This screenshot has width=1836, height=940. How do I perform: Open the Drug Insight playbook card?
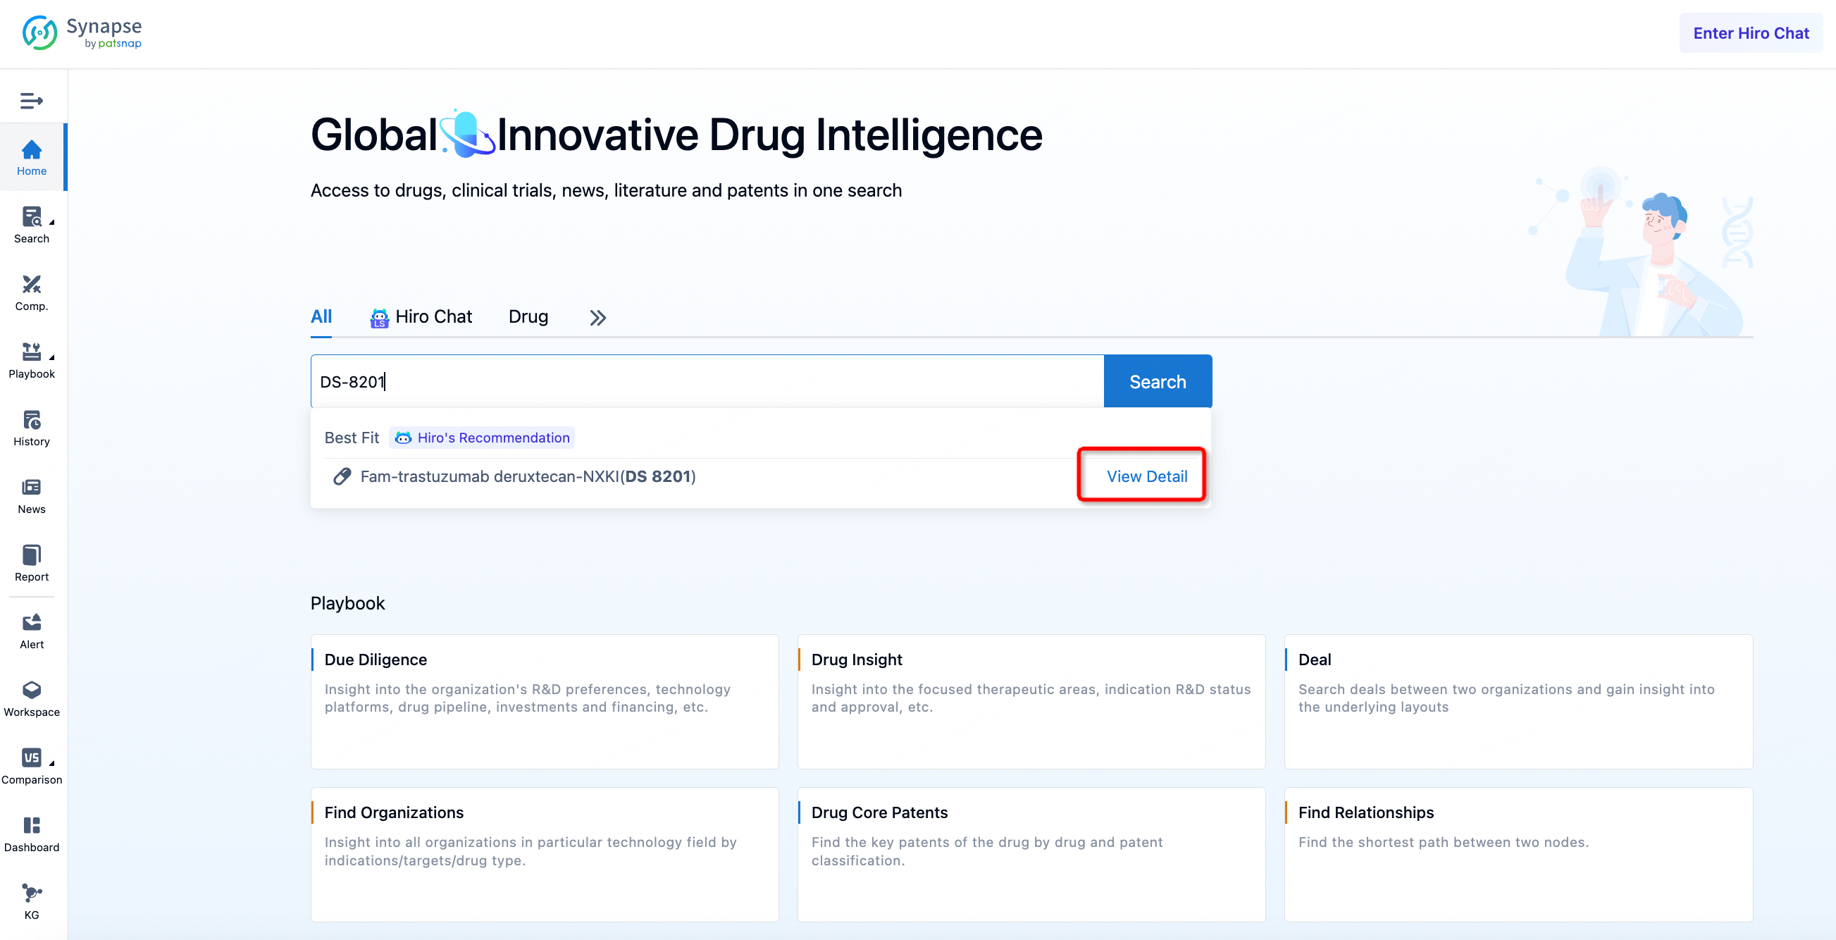pos(1031,701)
